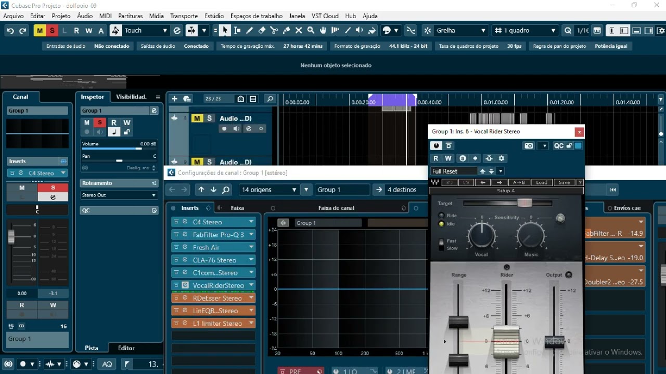Select the Split scissors tool
The width and height of the screenshot is (666, 374).
point(274,31)
